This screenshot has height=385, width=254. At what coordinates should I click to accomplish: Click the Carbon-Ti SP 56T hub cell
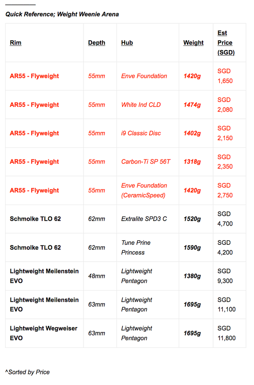[146, 162]
